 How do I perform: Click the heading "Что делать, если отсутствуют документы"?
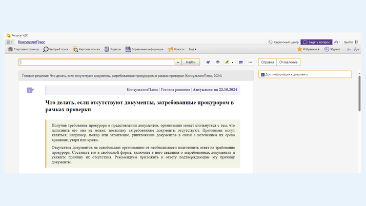point(139,106)
